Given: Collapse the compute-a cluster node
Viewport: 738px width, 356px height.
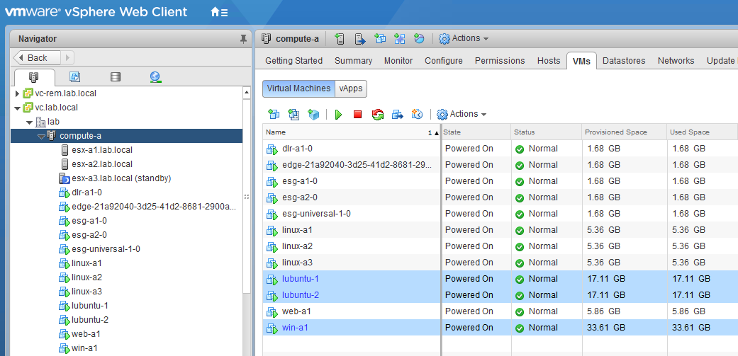Looking at the screenshot, I should 41,136.
